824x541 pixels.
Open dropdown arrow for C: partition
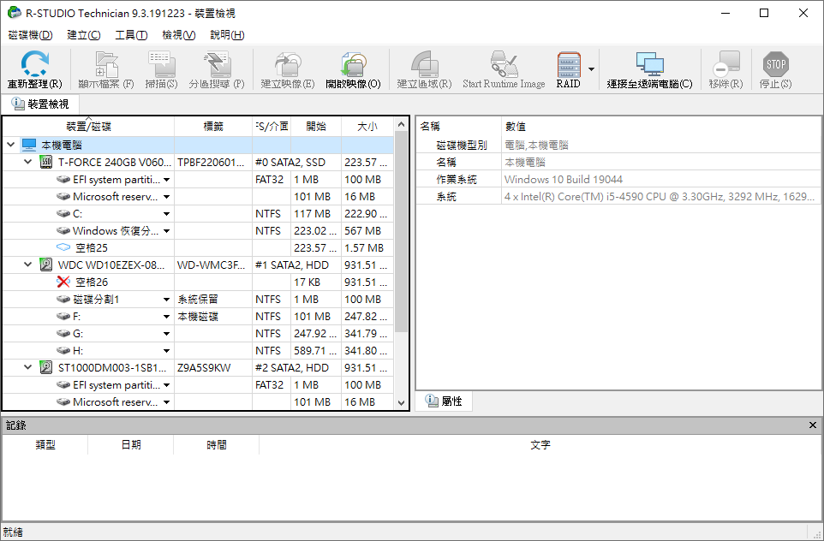click(166, 214)
